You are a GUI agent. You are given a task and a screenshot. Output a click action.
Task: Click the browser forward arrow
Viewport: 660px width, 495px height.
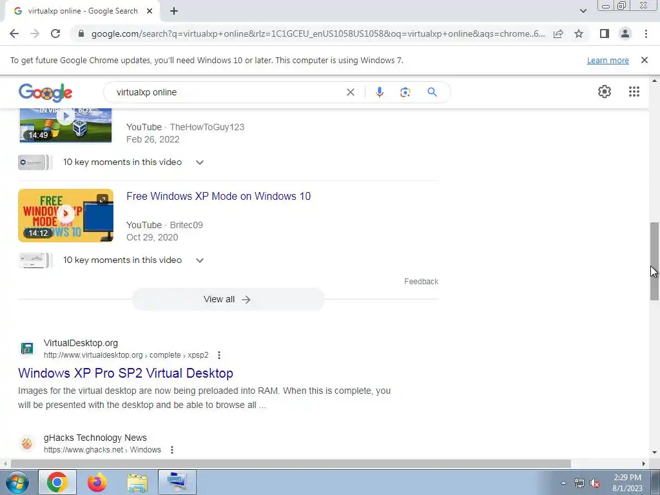coord(35,34)
